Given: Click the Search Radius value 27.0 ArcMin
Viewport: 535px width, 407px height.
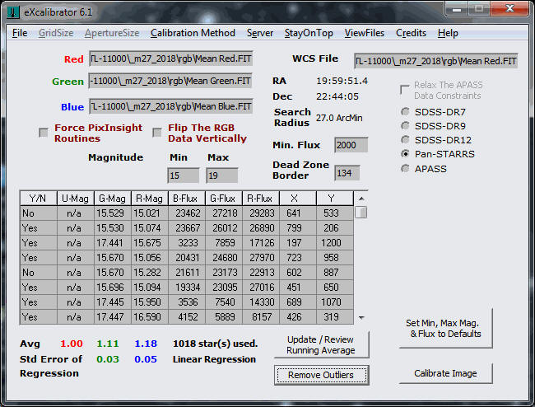Looking at the screenshot, I should [339, 118].
